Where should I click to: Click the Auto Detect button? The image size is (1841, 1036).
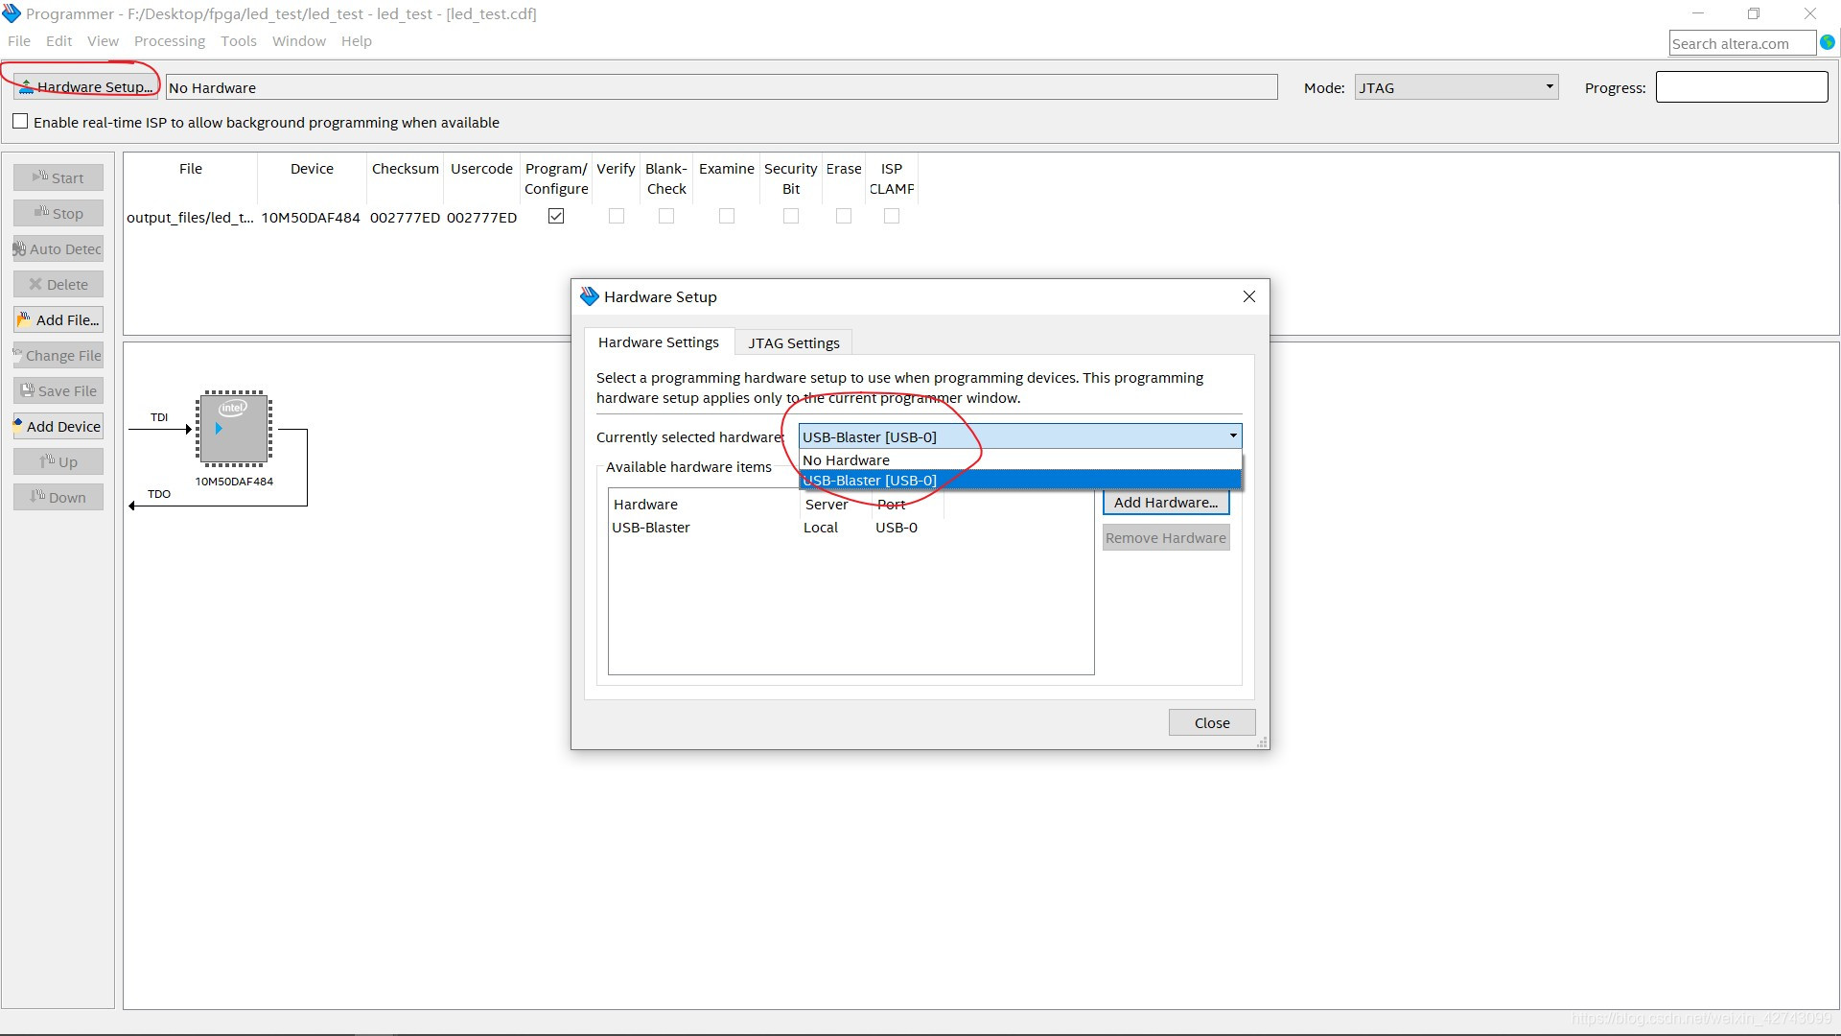click(58, 248)
